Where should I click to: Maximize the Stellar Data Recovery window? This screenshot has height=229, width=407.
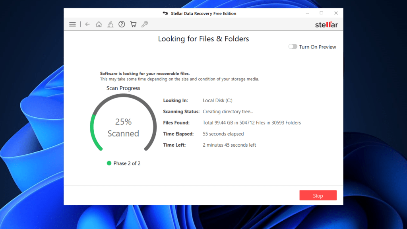click(x=322, y=13)
